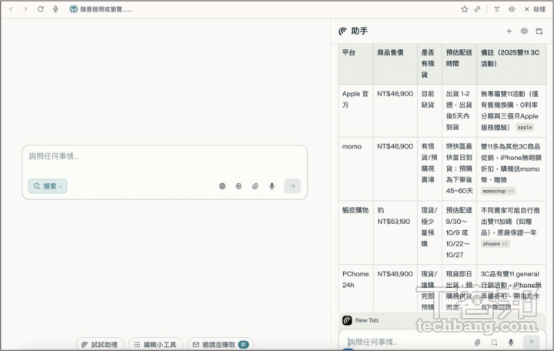This screenshot has height=351, width=554.
Task: Click the 特快區最快當日到貨 delivery cell
Action: [459, 169]
